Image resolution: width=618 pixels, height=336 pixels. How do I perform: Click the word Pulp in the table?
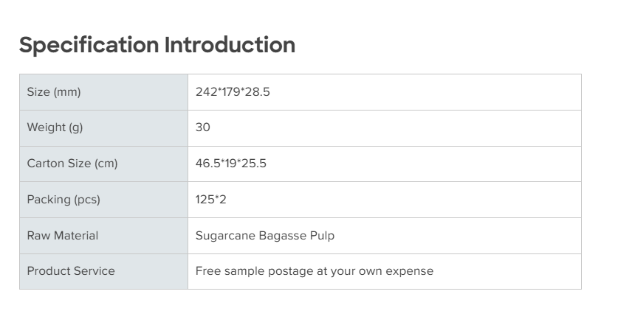322,236
